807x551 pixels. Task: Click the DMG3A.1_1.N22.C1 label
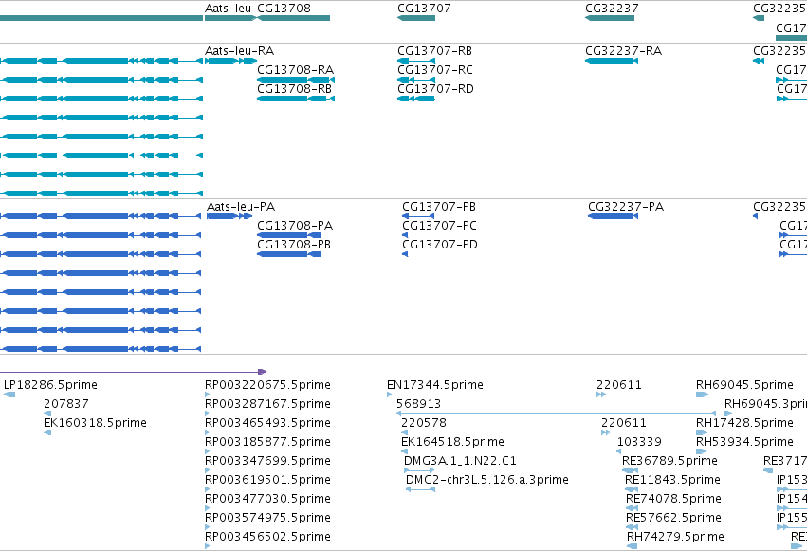coord(460,461)
